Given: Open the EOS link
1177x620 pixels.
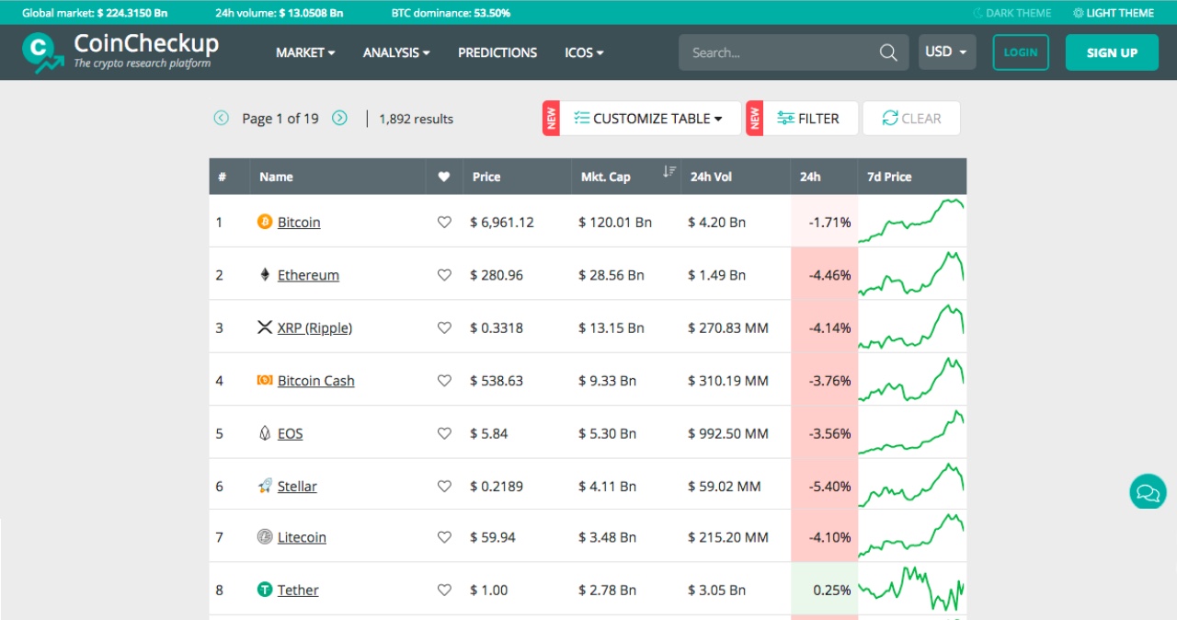Looking at the screenshot, I should (290, 433).
